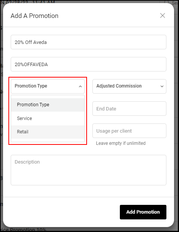Submit with the Add Promotion button
Screen dimensions: 179x232
143,212
